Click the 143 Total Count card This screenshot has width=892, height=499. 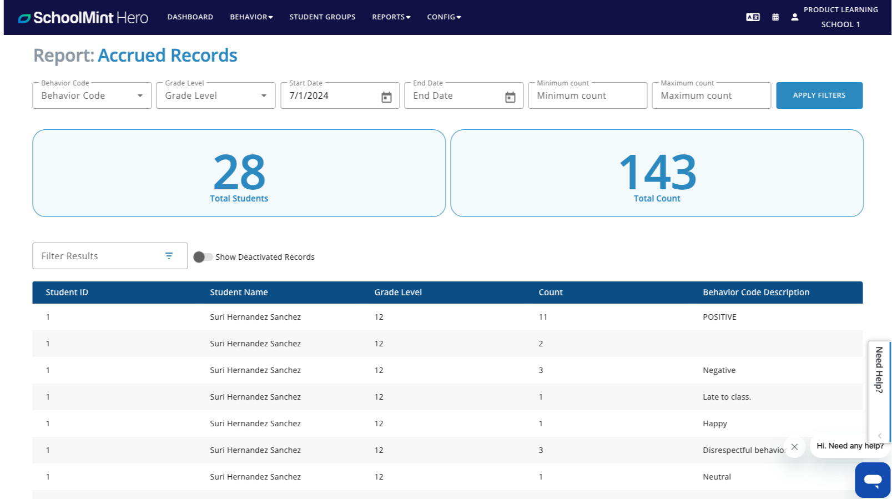click(x=657, y=173)
